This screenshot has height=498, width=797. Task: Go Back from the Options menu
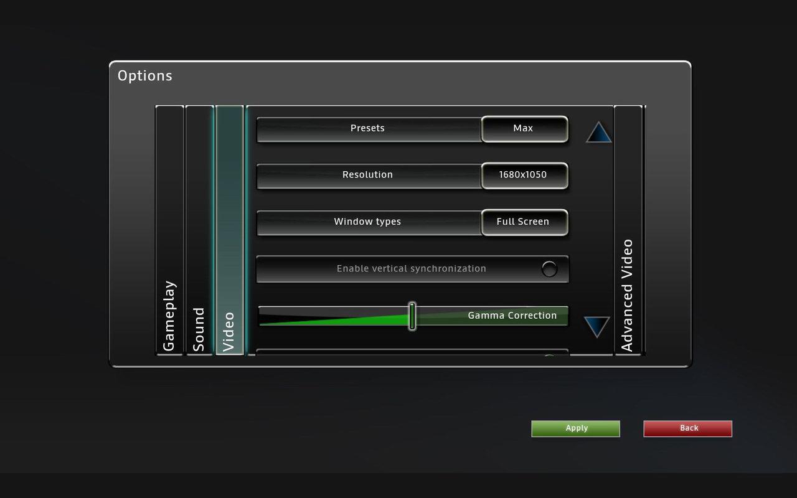(x=687, y=428)
